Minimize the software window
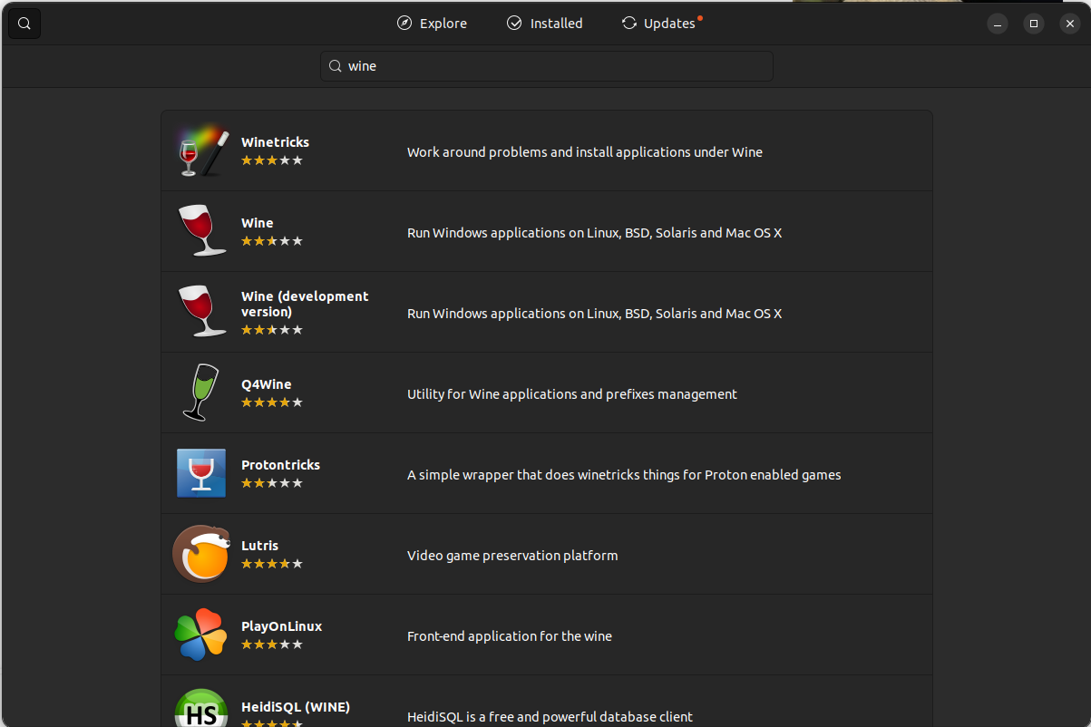Viewport: 1091px width, 727px height. tap(998, 24)
